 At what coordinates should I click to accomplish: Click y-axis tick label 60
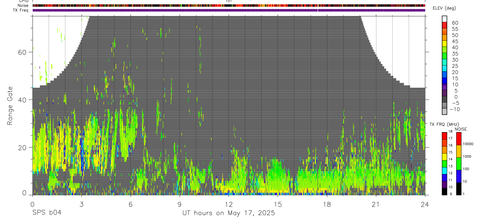[22, 52]
